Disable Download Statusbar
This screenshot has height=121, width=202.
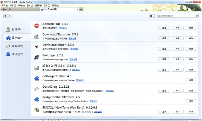pos(177,38)
